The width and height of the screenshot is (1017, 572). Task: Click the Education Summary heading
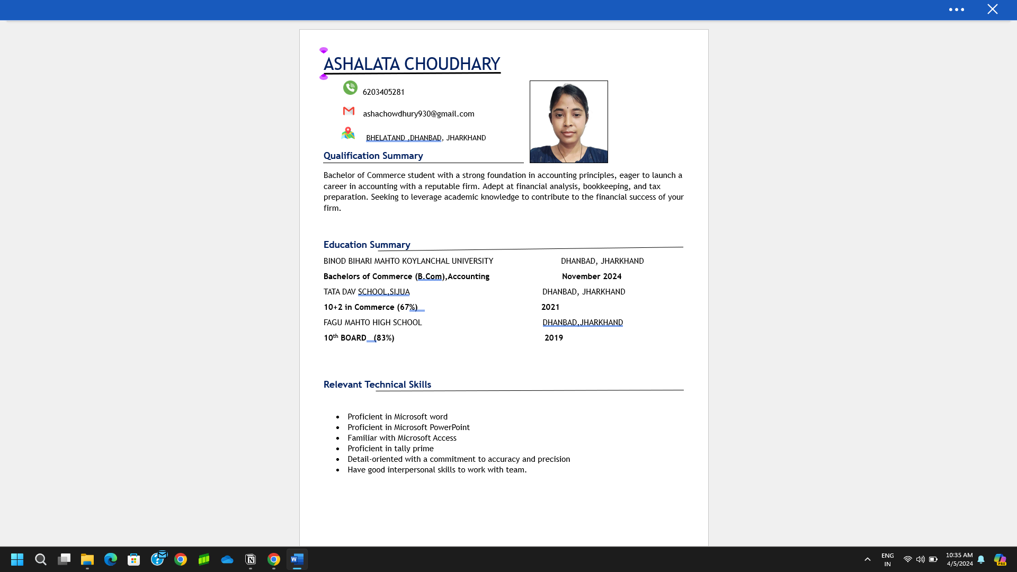(367, 245)
